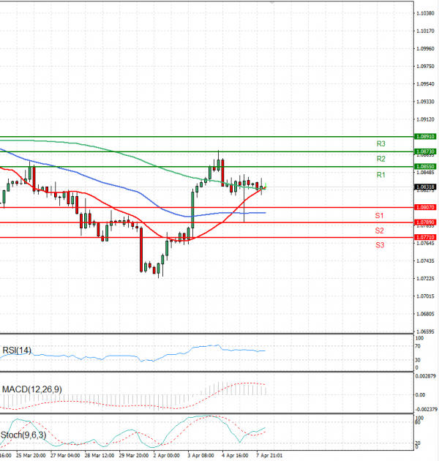The image size is (439, 461).
Task: Click the RSI(14) indicator label
Action: click(17, 351)
